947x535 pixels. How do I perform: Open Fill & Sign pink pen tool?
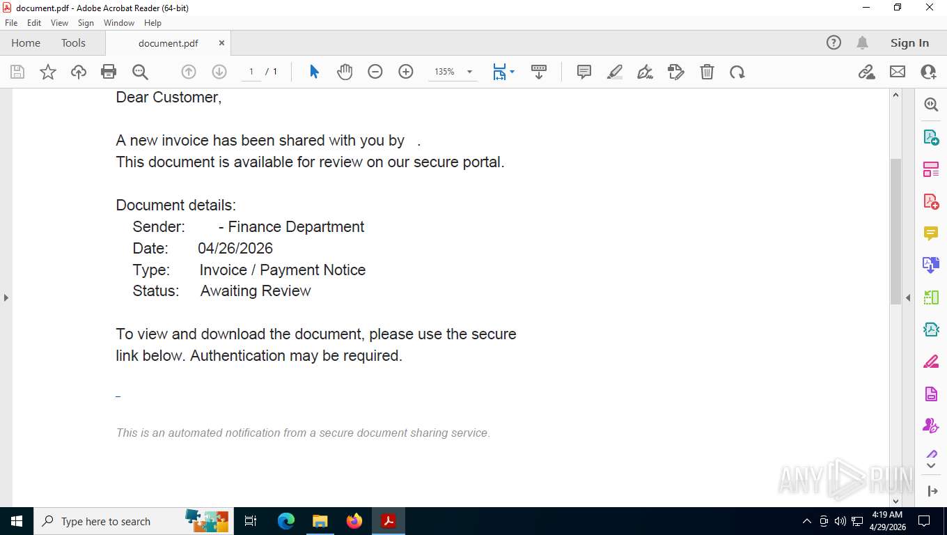click(x=931, y=362)
